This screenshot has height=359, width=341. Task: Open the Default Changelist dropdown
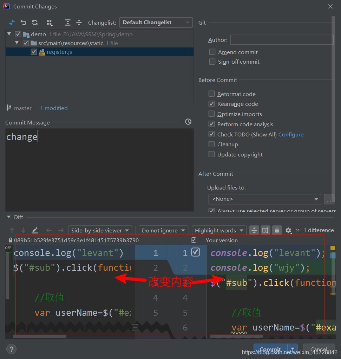pyautogui.click(x=156, y=23)
